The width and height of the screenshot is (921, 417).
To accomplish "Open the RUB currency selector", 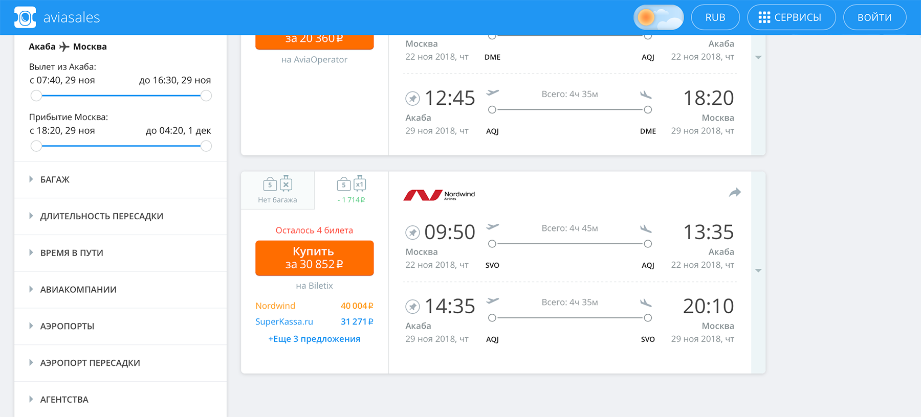I will 715,17.
